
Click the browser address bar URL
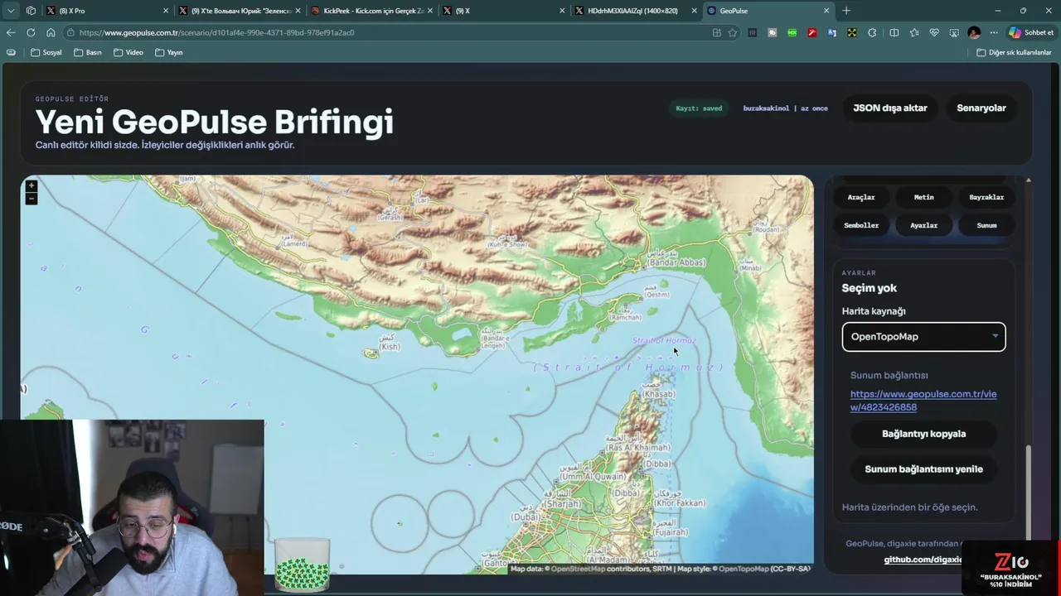coord(217,32)
